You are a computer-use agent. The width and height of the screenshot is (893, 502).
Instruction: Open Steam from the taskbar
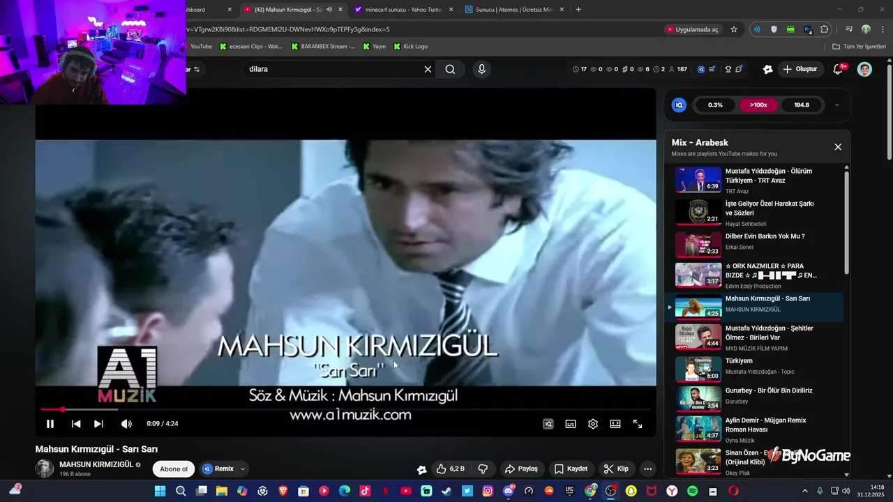pyautogui.click(x=446, y=491)
